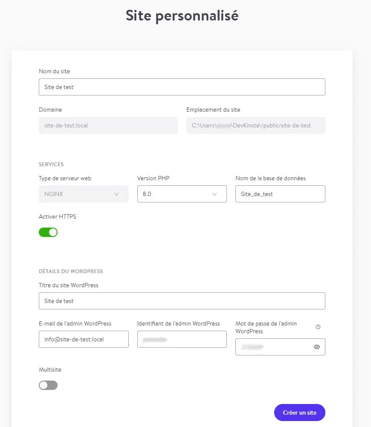Disable the Activer HTTPS switch
Viewport: 371px width, 427px height.
(48, 232)
